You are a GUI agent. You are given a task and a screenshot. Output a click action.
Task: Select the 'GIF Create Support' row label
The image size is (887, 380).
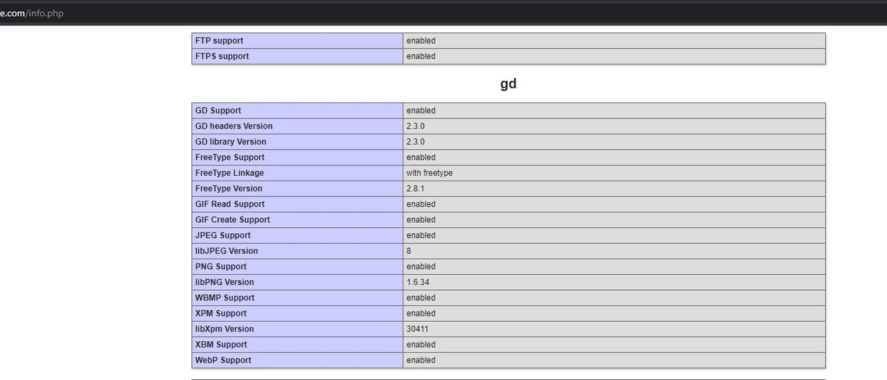click(297, 219)
